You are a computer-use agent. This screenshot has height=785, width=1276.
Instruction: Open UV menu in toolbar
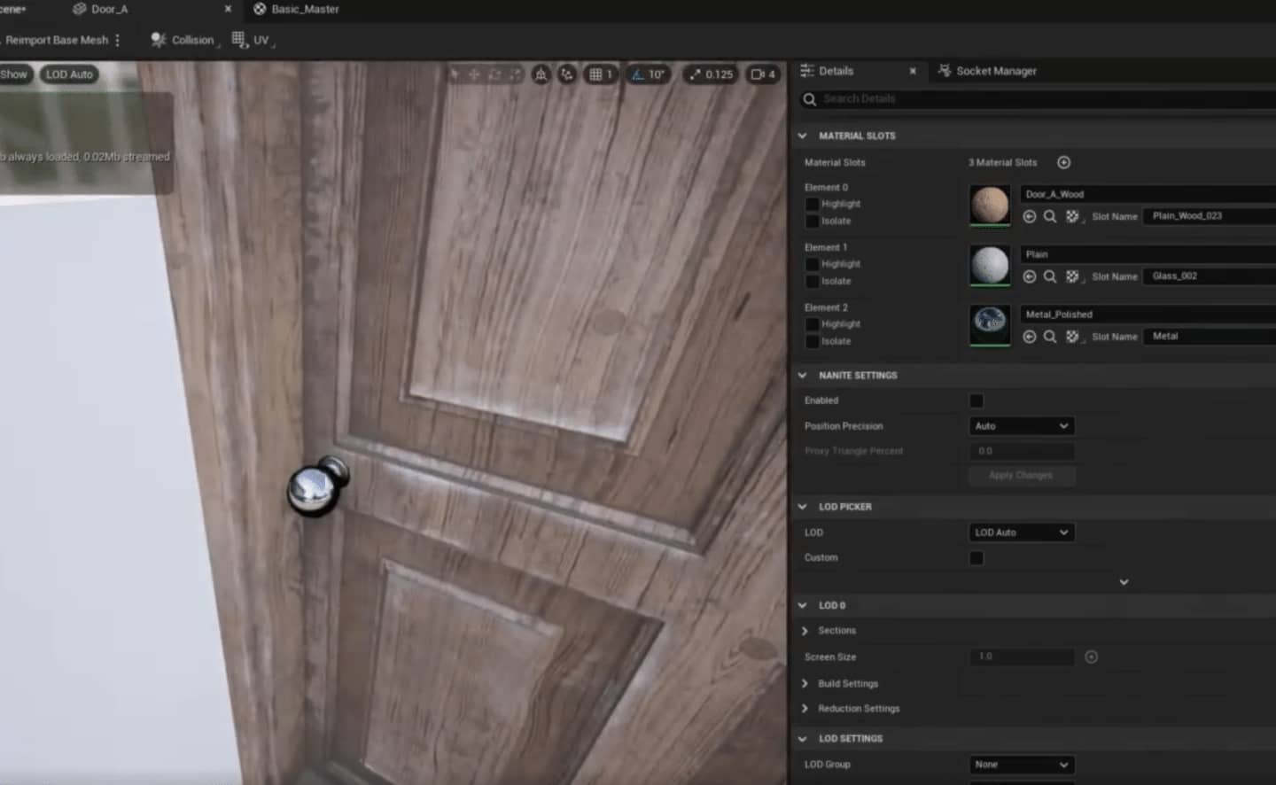(253, 40)
